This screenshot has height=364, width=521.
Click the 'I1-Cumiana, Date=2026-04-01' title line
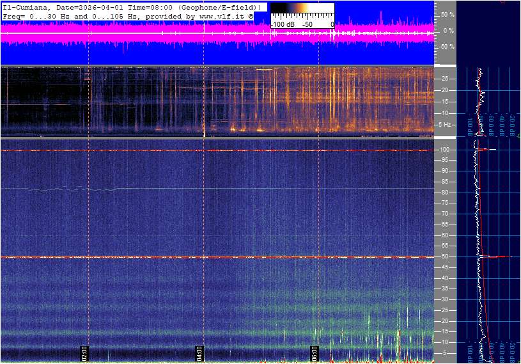(132, 7)
